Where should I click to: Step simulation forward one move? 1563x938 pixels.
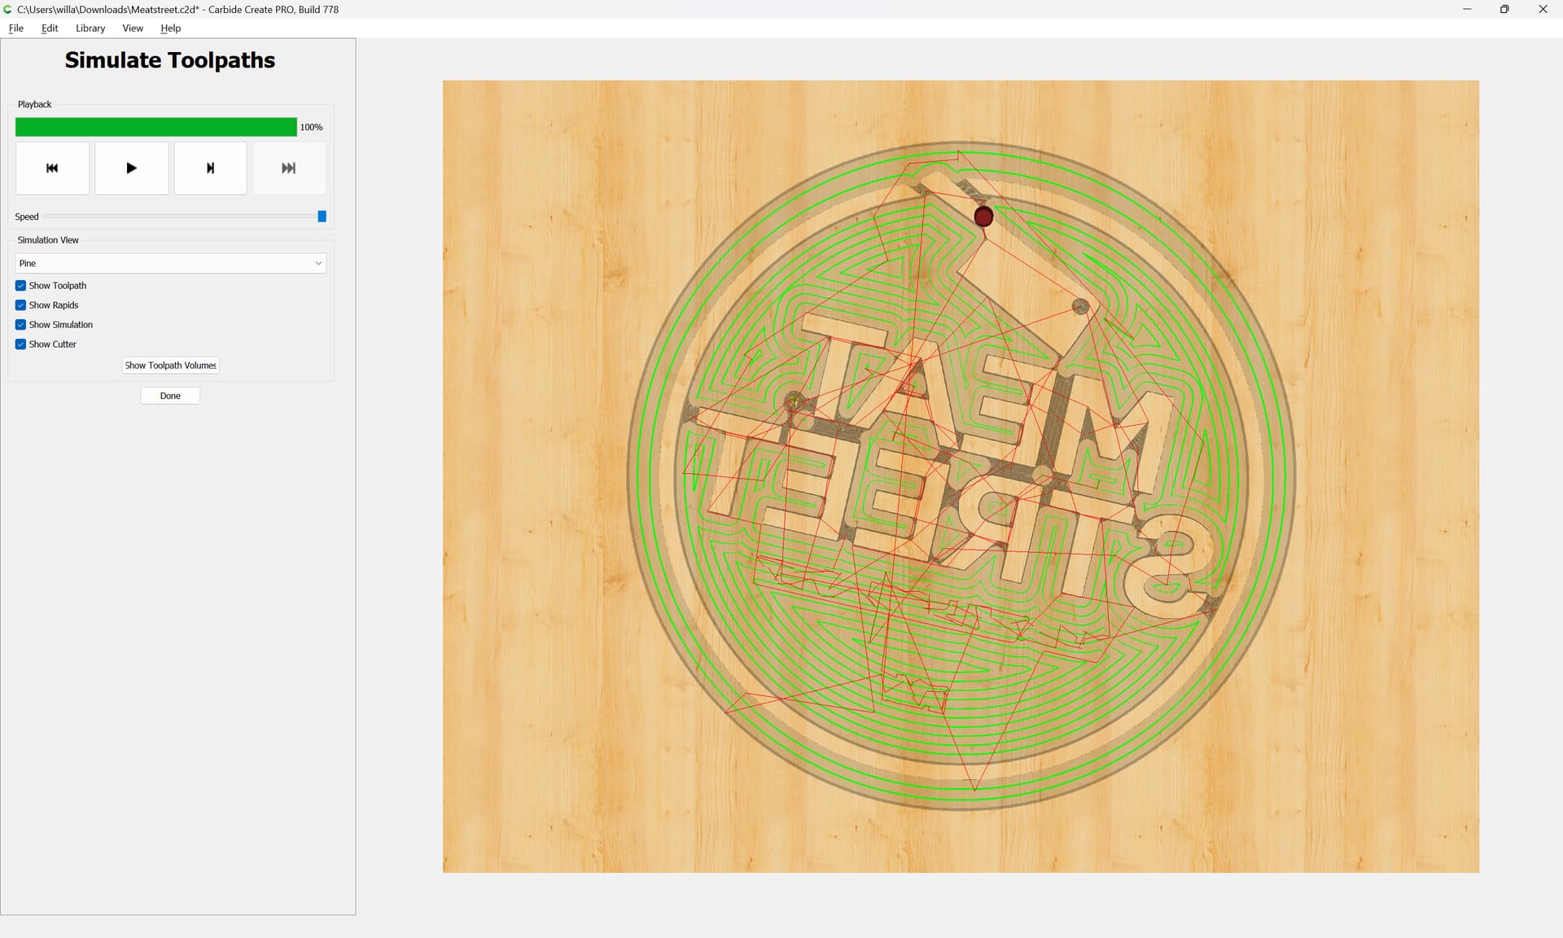210,169
